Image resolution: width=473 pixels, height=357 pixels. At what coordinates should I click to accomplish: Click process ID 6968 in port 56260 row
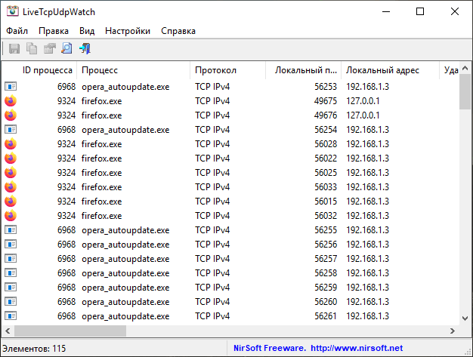click(66, 302)
